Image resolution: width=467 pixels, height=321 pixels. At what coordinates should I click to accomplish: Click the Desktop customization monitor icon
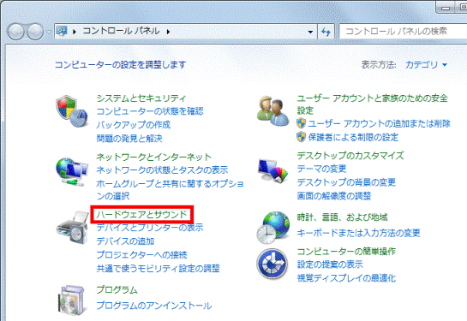[x=272, y=170]
